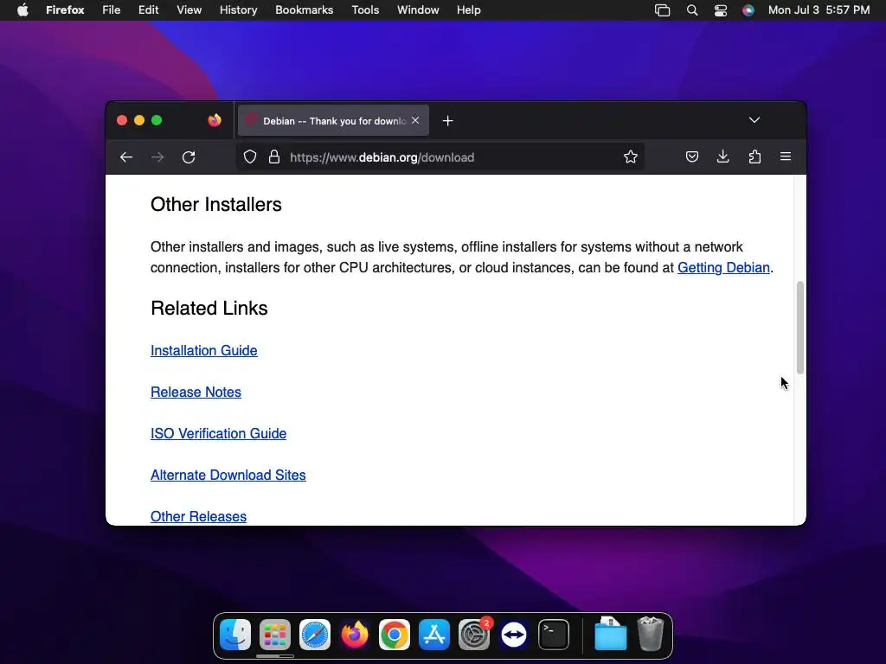This screenshot has height=664, width=886.
Task: Launch Google Chrome from the dock
Action: coord(395,635)
